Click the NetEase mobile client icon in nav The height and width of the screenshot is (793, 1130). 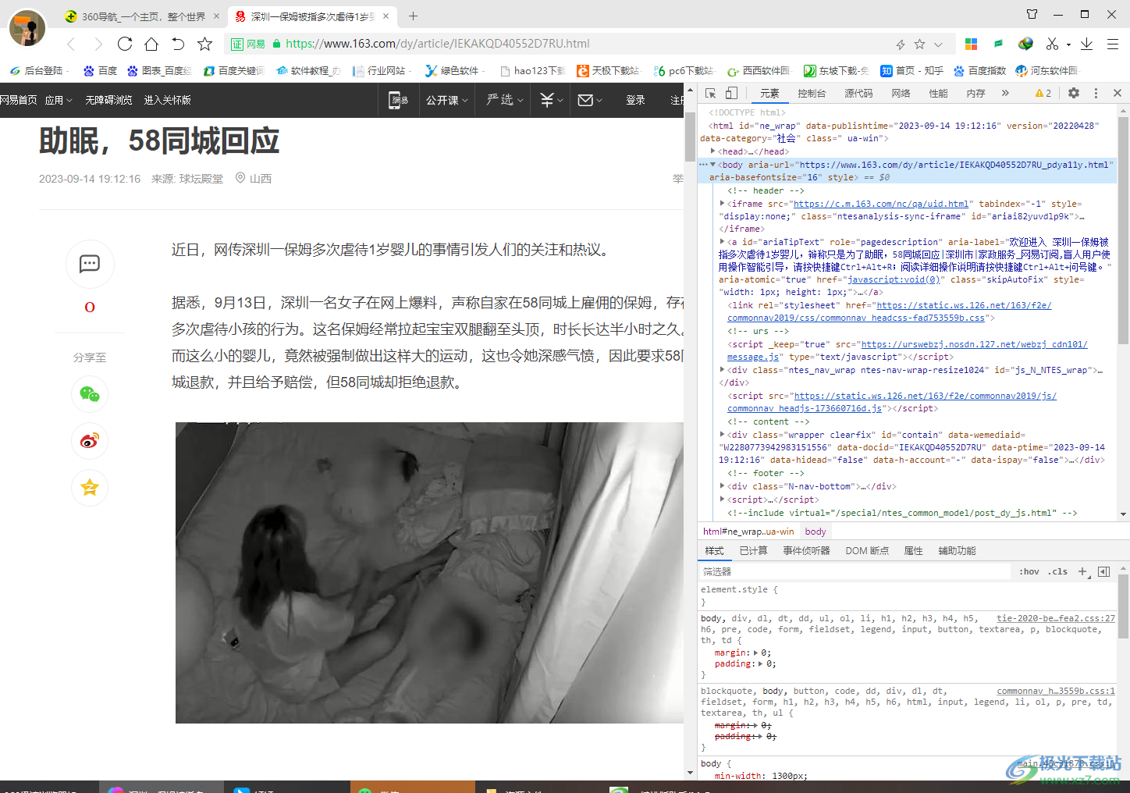point(398,100)
